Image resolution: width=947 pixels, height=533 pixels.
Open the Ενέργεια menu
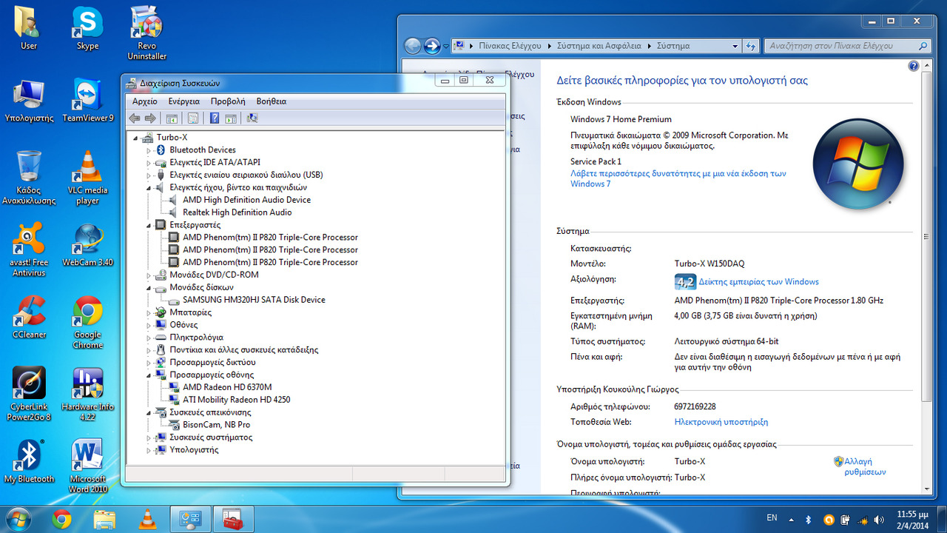click(184, 101)
